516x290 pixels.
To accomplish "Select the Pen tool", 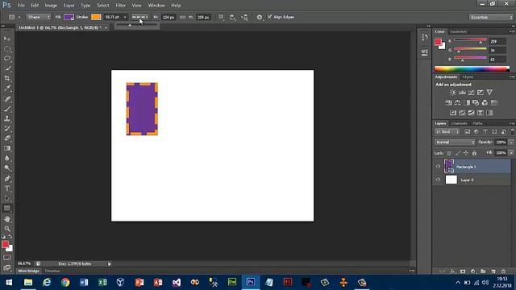I will pyautogui.click(x=7, y=179).
